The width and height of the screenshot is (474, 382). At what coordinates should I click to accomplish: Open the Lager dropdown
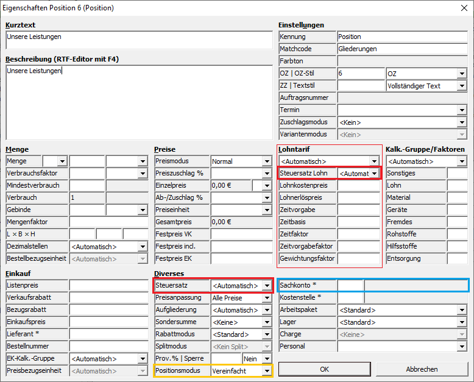462,322
